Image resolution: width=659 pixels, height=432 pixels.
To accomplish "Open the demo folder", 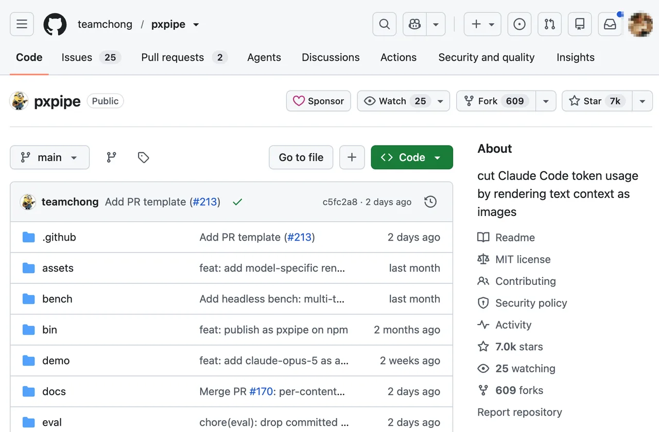I will pos(56,361).
